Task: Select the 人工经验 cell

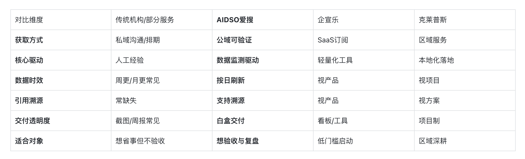Action: [x=162, y=60]
